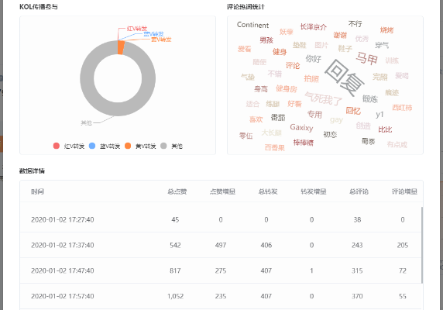Viewport: 443px width, 310px height.
Task: Click the 总点赞 value 542
Action: click(x=175, y=245)
